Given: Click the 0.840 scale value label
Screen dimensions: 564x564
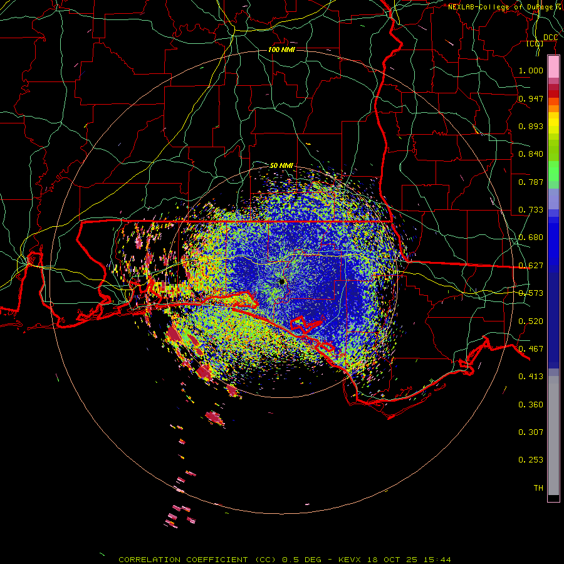Looking at the screenshot, I should [531, 154].
